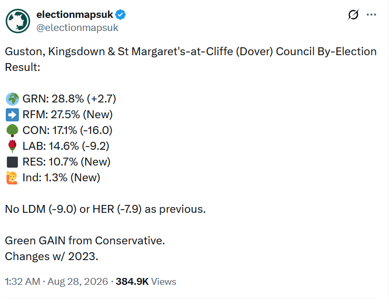Click the Green GAIN from Conservative text
This screenshot has height=299, width=390.
pyautogui.click(x=85, y=241)
